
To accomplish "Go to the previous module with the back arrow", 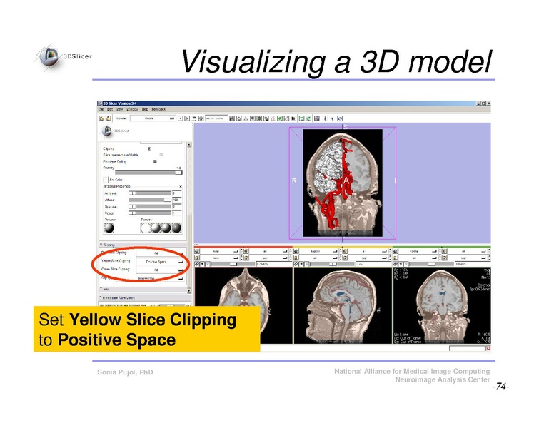I will (181, 118).
